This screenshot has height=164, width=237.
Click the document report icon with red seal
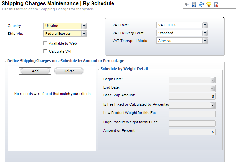216,5
